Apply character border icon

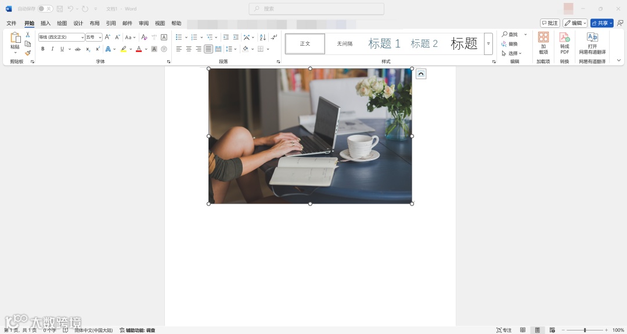tap(164, 37)
